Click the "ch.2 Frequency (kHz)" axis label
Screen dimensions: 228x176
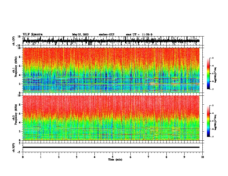[x=15, y=114]
